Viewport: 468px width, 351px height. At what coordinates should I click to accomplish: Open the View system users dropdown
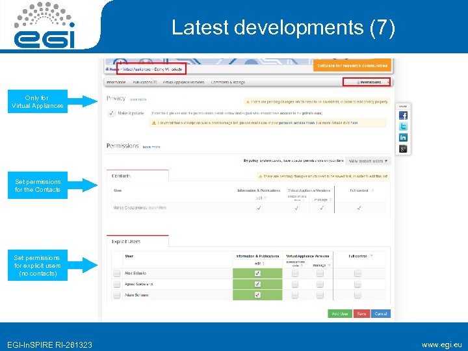pos(368,161)
